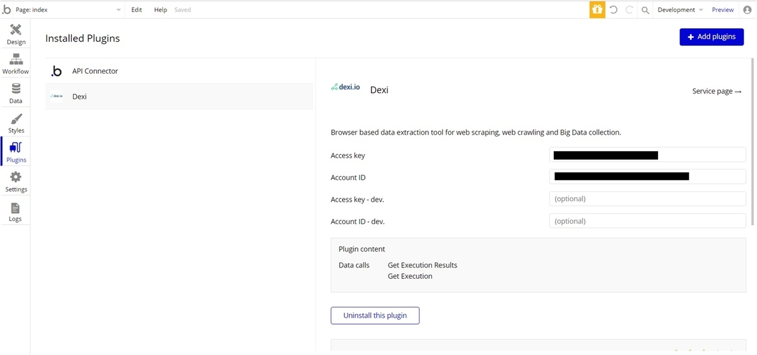
Task: Expand the Page: index dropdown
Action: [69, 10]
